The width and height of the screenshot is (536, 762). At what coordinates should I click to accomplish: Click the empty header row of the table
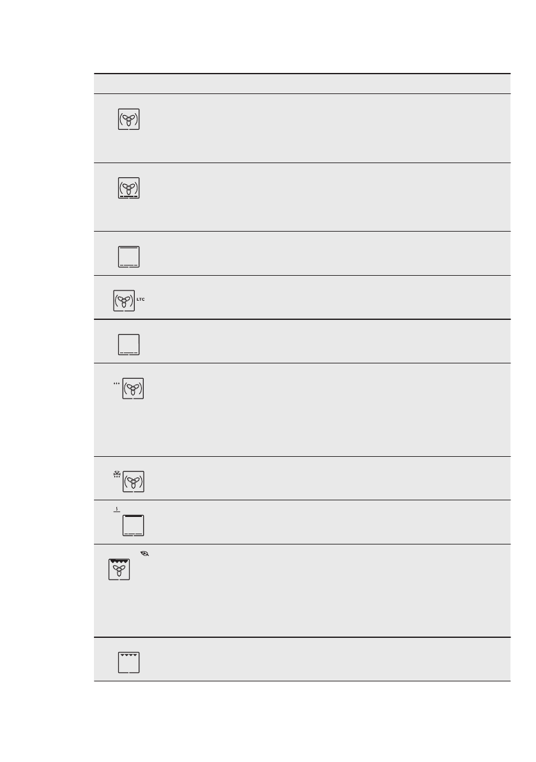tap(302, 84)
